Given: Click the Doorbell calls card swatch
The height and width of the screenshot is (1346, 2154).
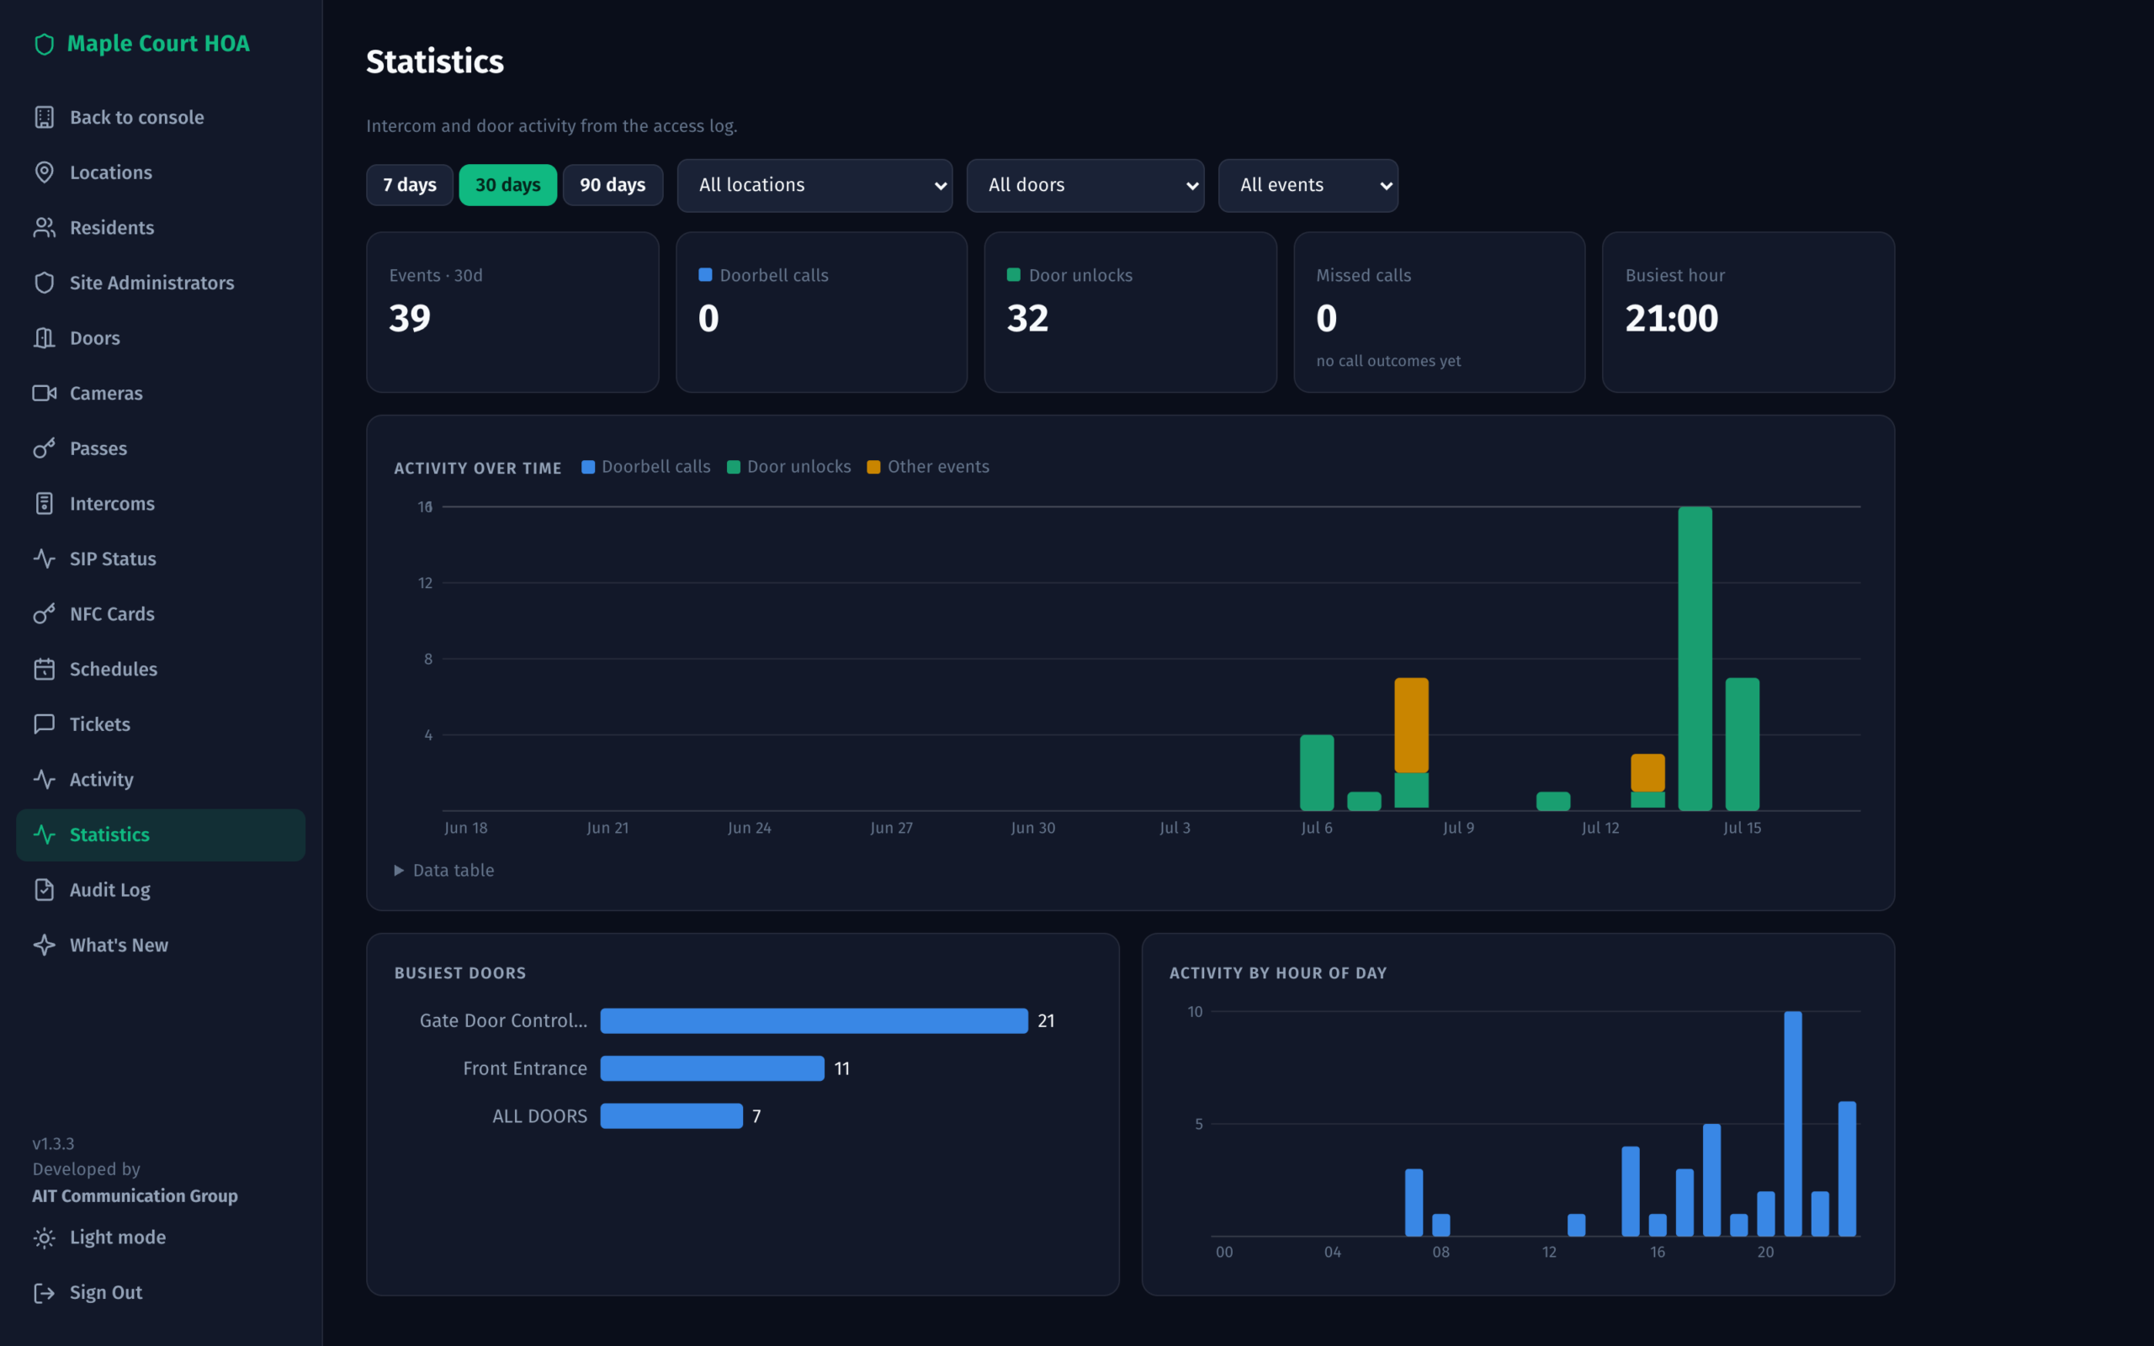Looking at the screenshot, I should click(705, 275).
